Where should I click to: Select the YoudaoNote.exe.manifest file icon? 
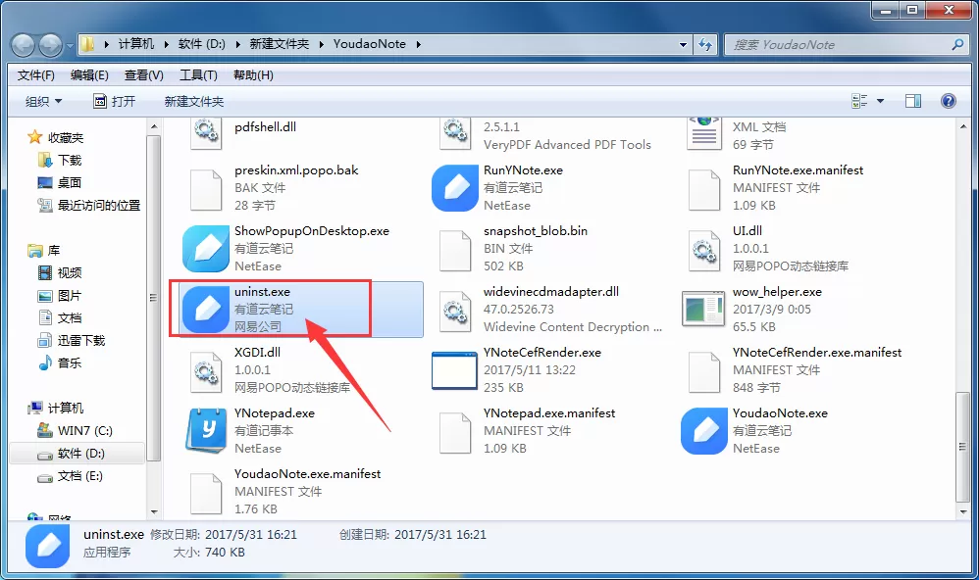pyautogui.click(x=205, y=494)
